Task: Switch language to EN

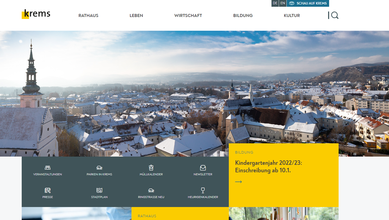Action: (x=283, y=3)
